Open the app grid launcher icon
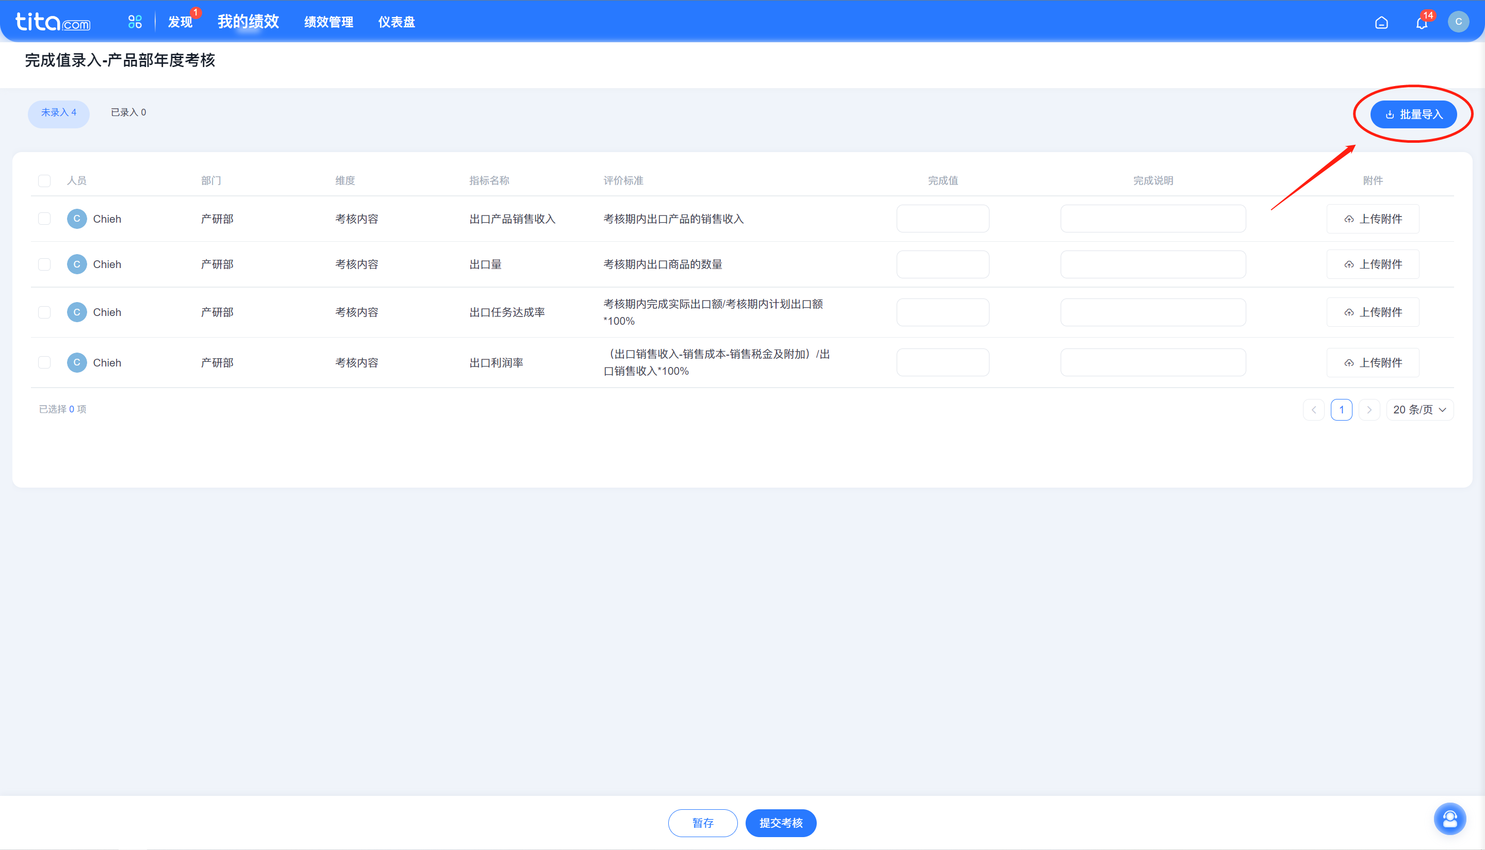Image resolution: width=1485 pixels, height=850 pixels. [x=135, y=22]
